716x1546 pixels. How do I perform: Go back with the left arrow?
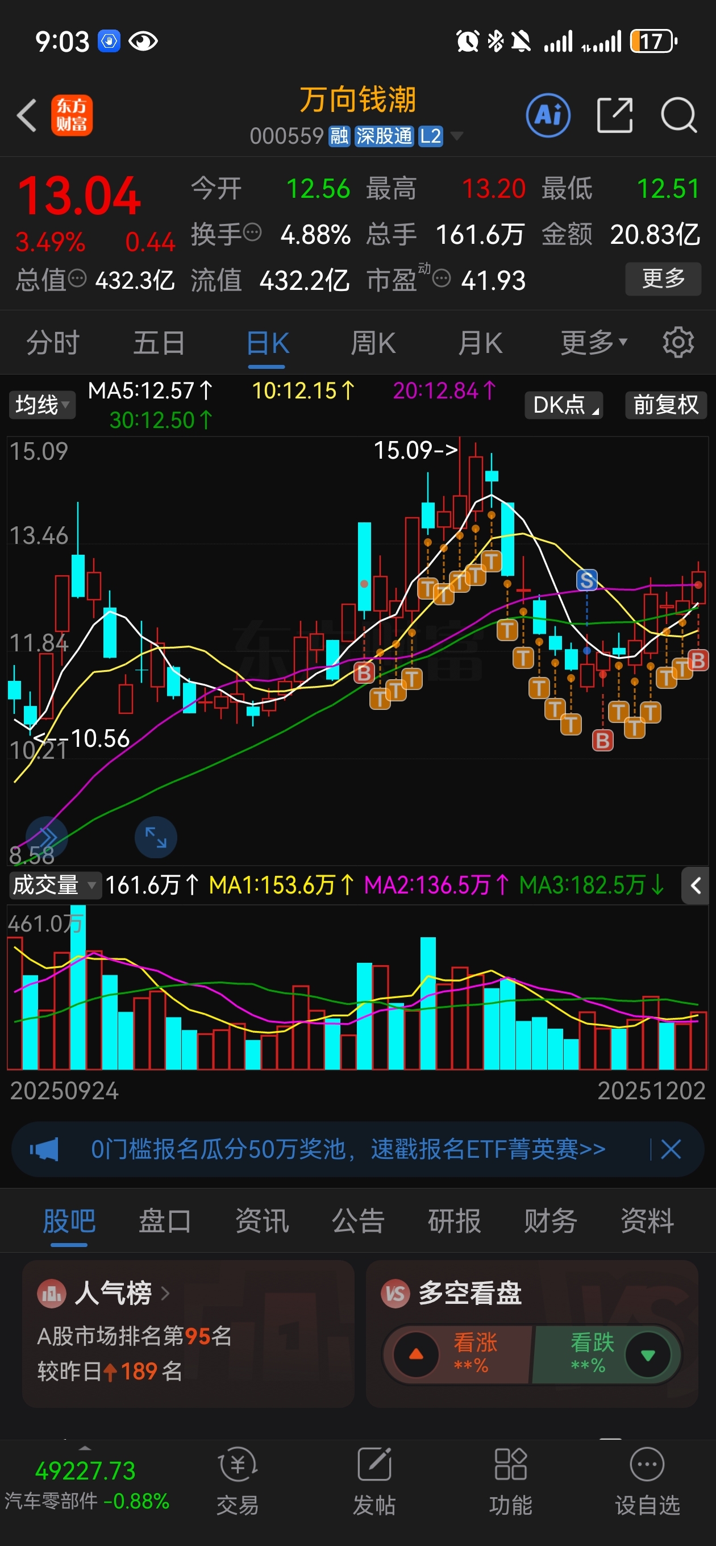26,115
